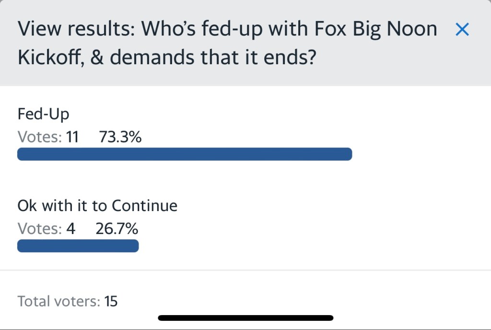Click the total voters number 15

tap(111, 301)
